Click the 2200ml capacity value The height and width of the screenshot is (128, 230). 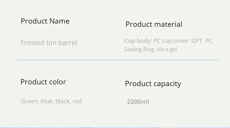[x=138, y=102]
